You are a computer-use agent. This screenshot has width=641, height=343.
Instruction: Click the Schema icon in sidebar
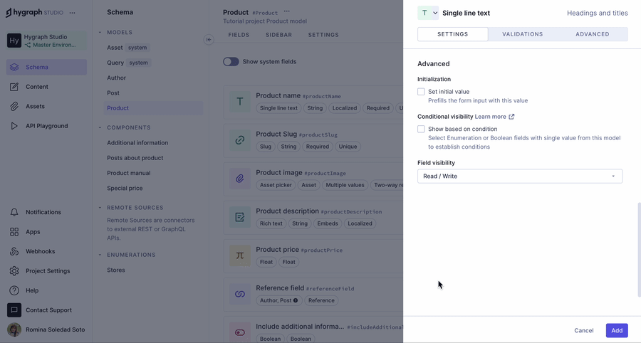(14, 68)
